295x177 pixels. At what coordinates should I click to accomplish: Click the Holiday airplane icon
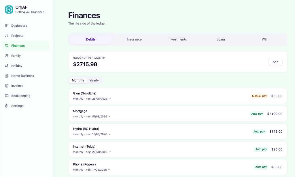click(x=7, y=66)
